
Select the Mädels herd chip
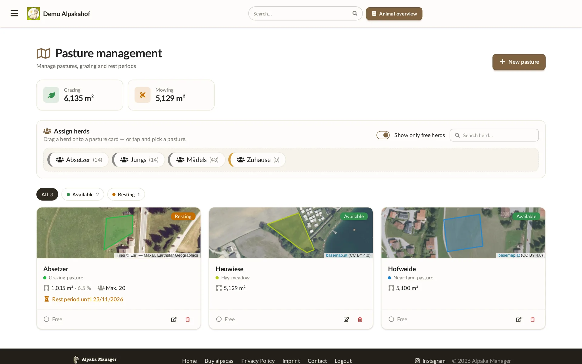tap(197, 160)
